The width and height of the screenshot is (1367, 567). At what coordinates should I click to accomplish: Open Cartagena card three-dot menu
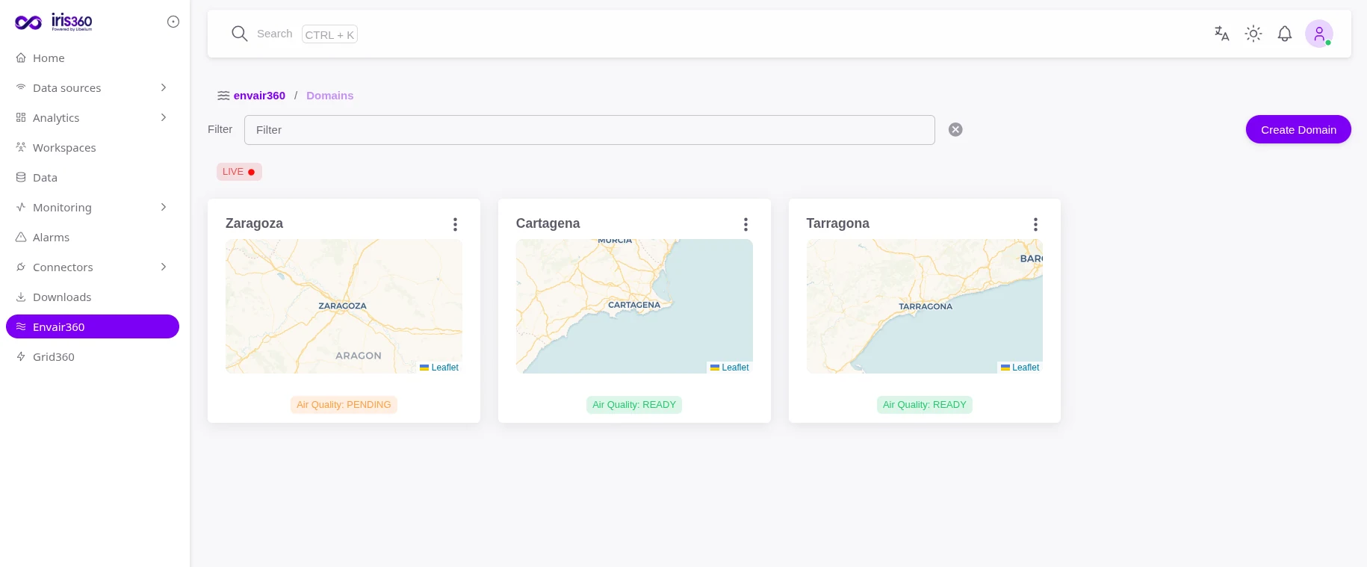point(746,224)
